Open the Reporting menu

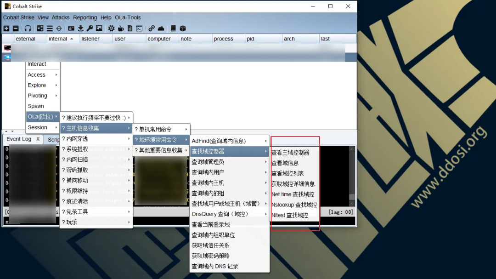click(x=85, y=17)
